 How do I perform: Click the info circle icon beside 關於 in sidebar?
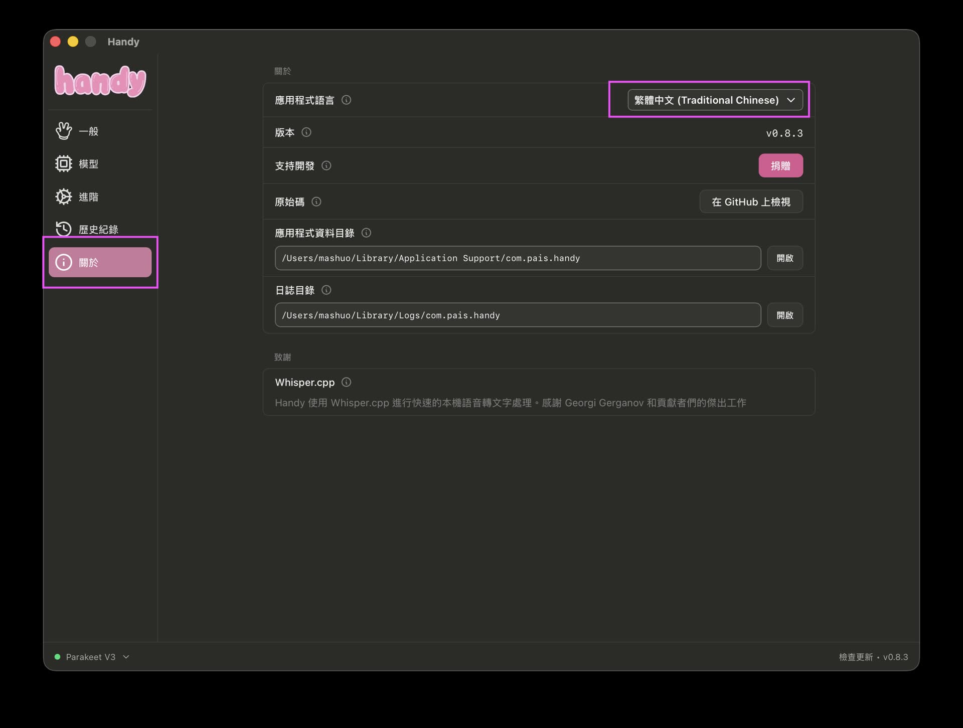(x=64, y=262)
